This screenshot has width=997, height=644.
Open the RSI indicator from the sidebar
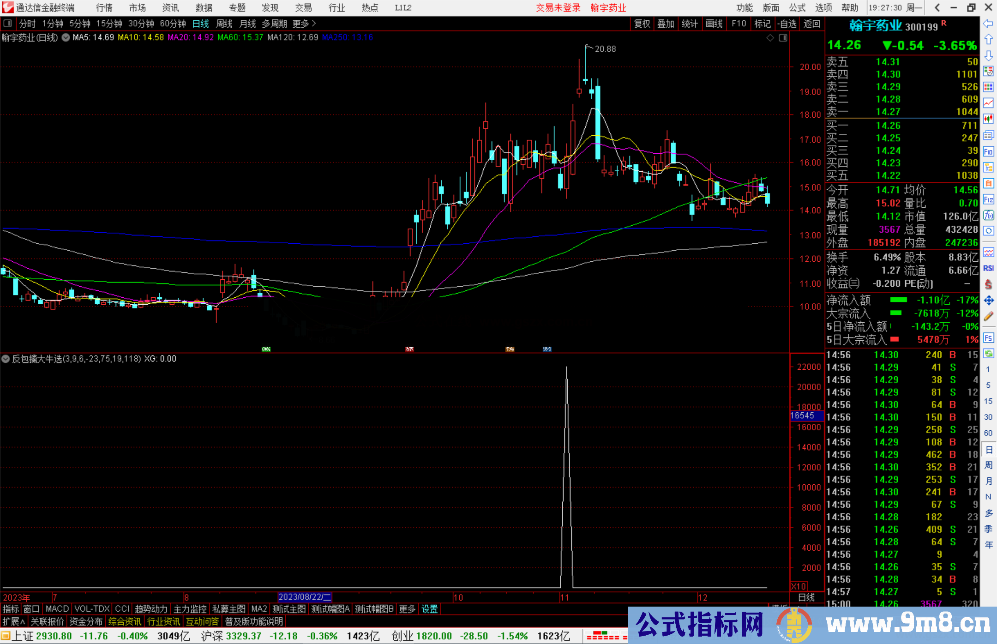pyautogui.click(x=988, y=268)
